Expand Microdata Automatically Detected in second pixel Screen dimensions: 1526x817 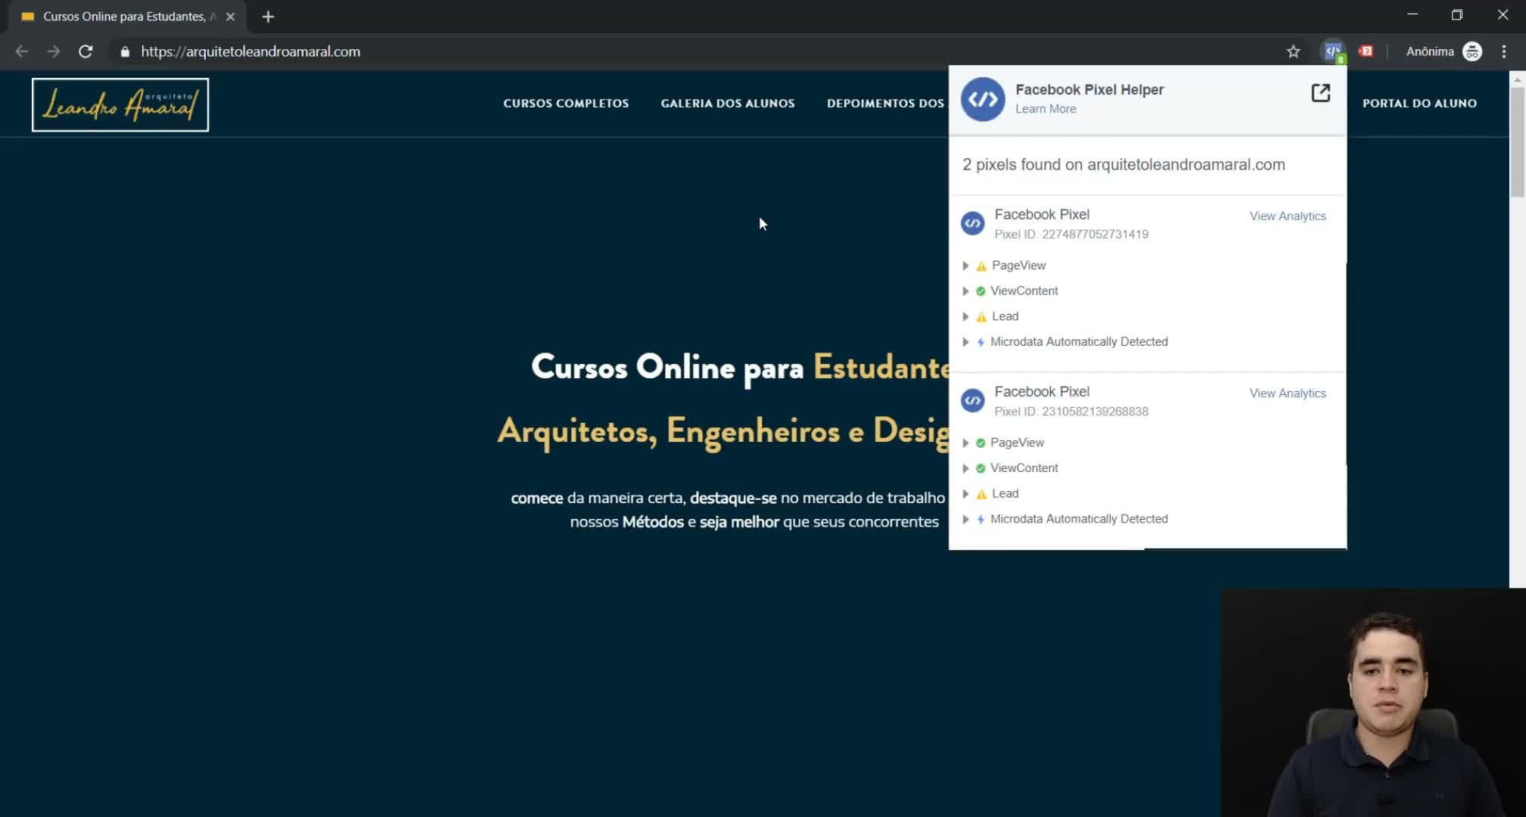point(965,519)
